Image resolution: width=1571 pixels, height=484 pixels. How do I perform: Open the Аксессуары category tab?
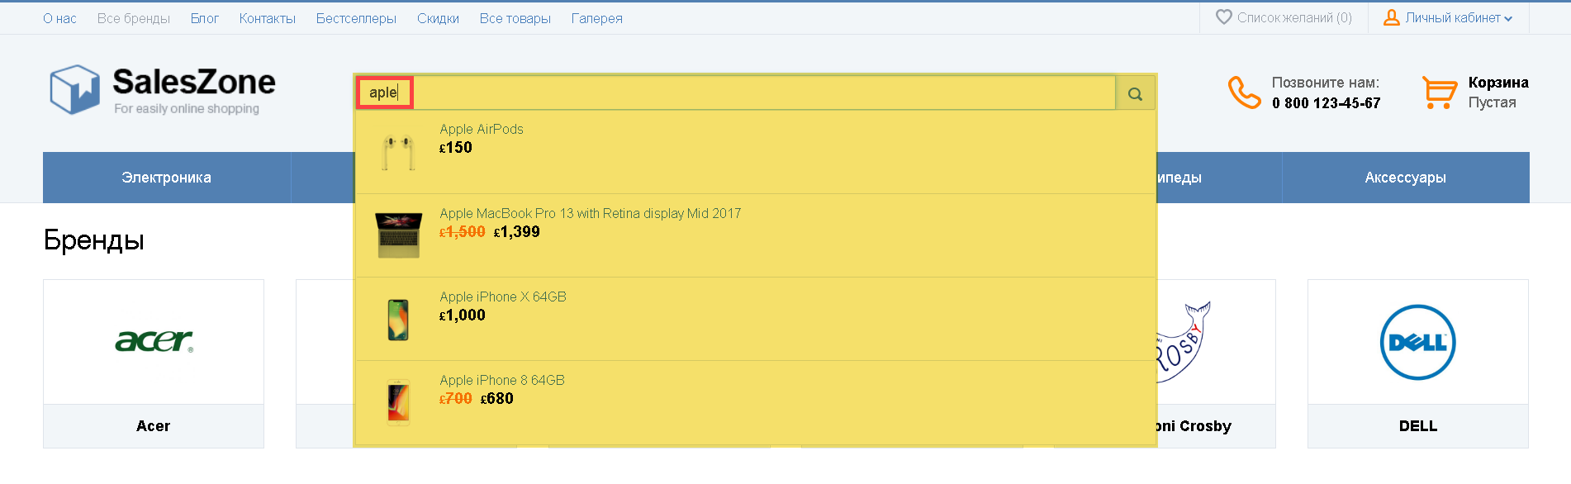click(x=1405, y=178)
